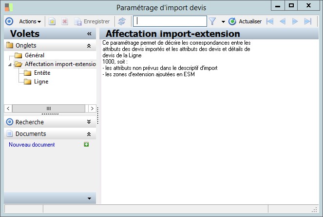Click the tree scrollbar right arrow

tap(92, 108)
